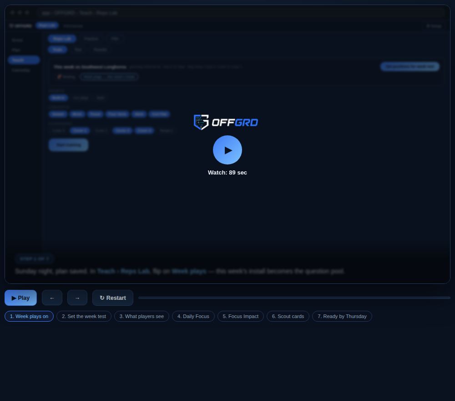Advance to next step with right arrow
The width and height of the screenshot is (455, 401).
point(77,298)
